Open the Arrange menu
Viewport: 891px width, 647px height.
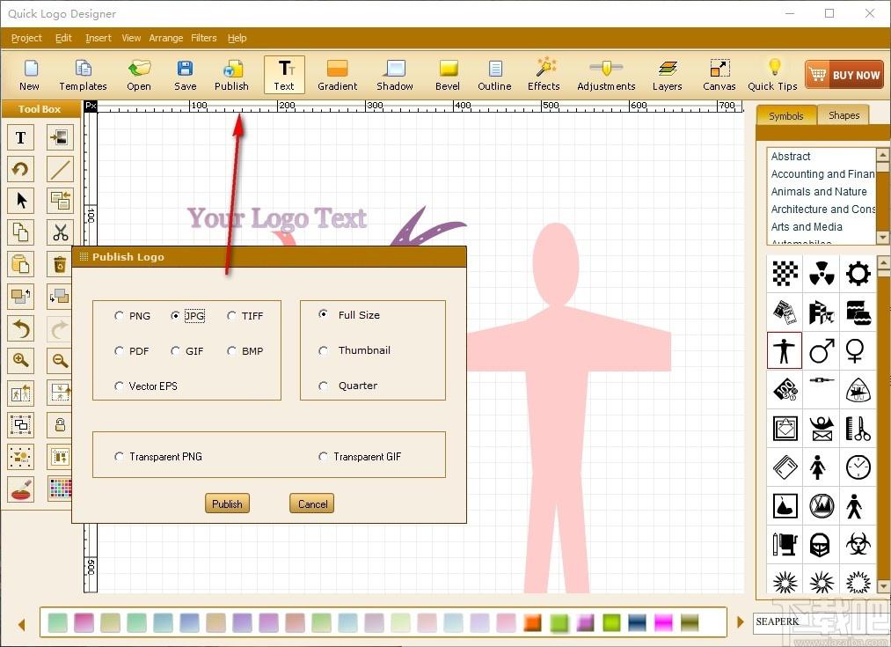click(166, 38)
